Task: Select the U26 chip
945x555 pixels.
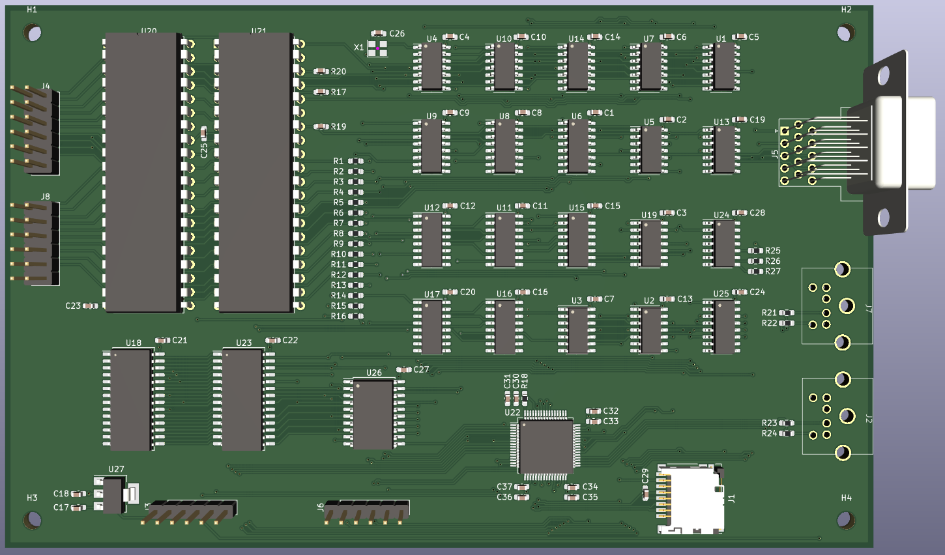Action: (373, 414)
